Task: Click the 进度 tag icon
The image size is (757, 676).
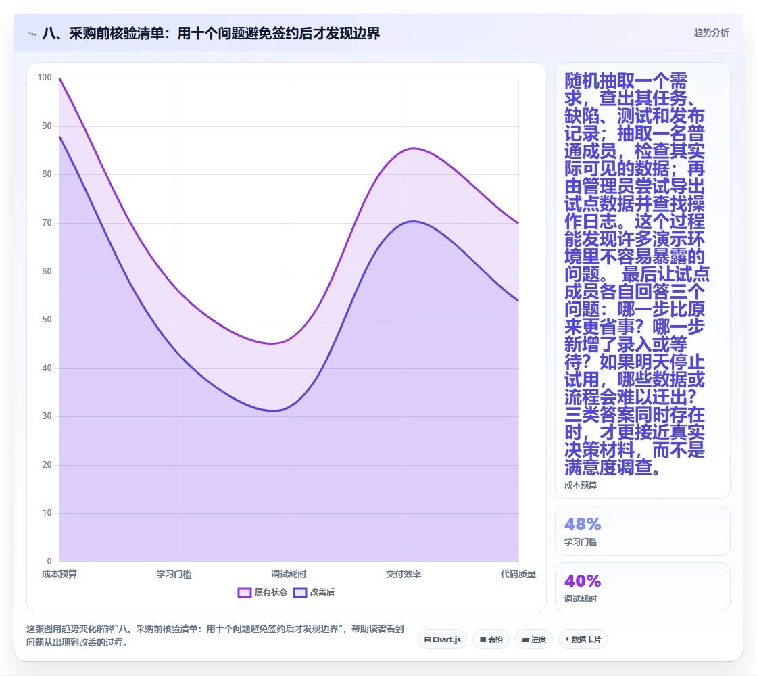Action: pyautogui.click(x=525, y=639)
